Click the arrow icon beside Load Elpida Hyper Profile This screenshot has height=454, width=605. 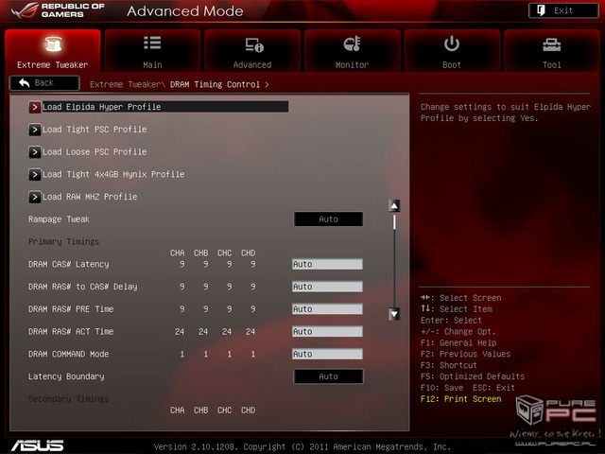click(x=35, y=107)
